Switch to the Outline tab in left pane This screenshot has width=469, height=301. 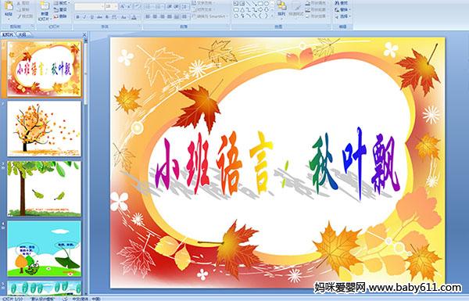(x=23, y=34)
